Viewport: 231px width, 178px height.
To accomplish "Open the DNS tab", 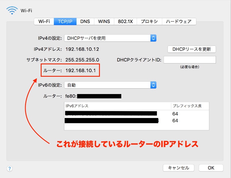I will pos(85,21).
